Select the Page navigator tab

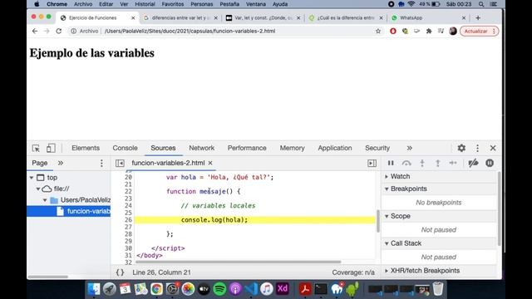point(40,163)
